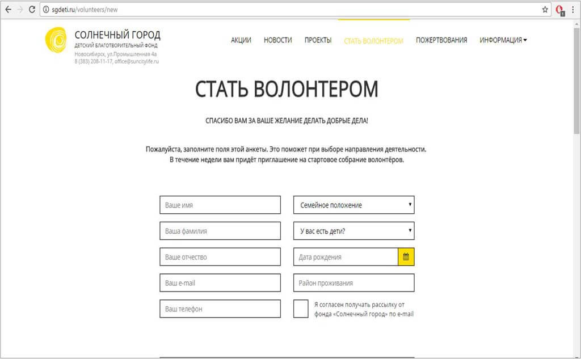581x359 pixels.
Task: Select the Стать волонтером nav link
Action: coord(373,41)
